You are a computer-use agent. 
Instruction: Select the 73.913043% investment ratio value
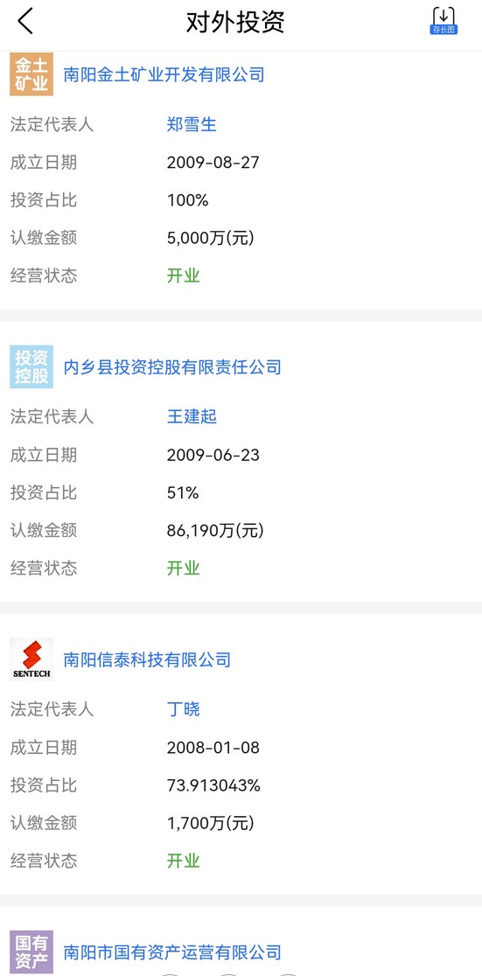pyautogui.click(x=213, y=785)
